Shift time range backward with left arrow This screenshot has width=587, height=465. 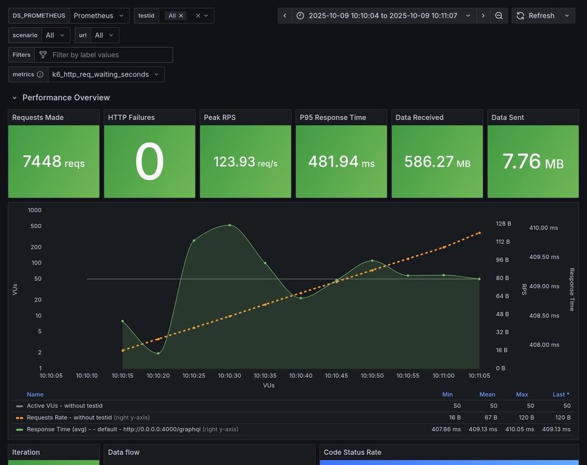(x=284, y=16)
